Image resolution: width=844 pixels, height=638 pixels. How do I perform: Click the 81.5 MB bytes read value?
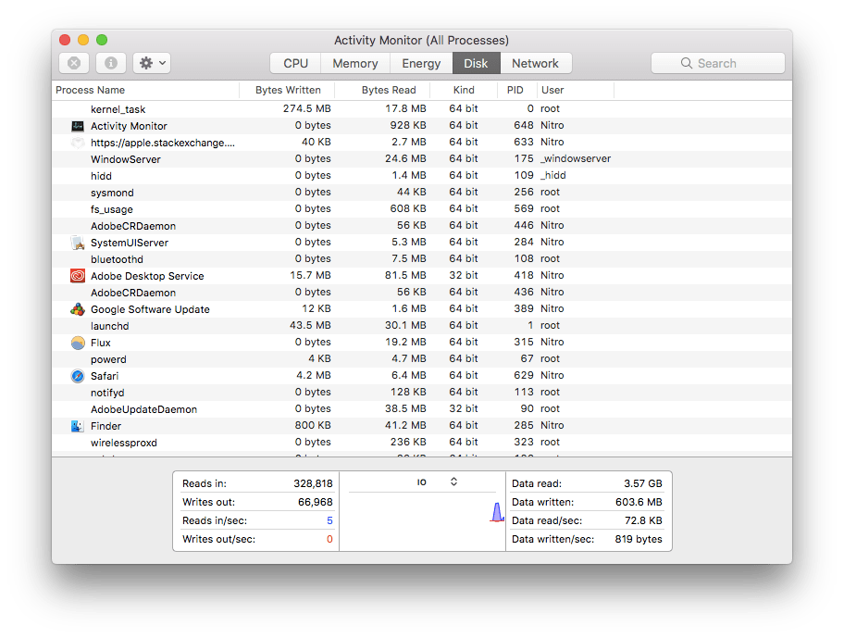tap(405, 276)
